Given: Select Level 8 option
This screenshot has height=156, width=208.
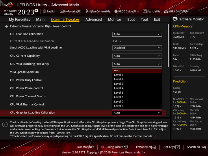Looking at the screenshot, I should 137,106.
